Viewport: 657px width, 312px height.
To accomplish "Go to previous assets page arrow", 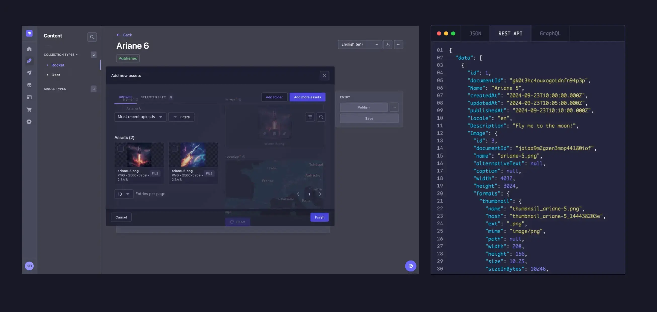I will point(298,194).
